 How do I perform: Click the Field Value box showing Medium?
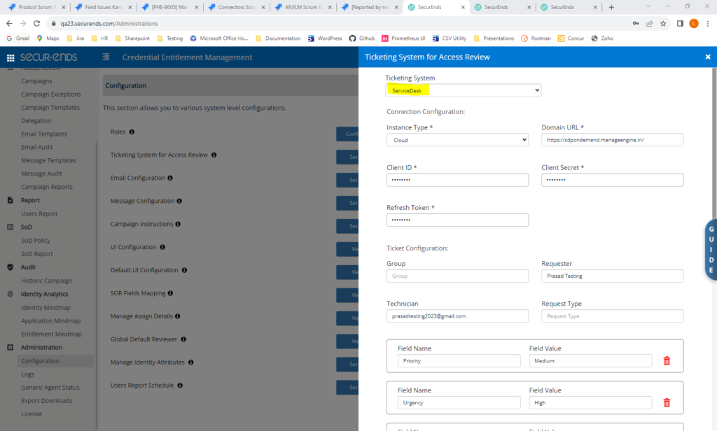pos(590,360)
